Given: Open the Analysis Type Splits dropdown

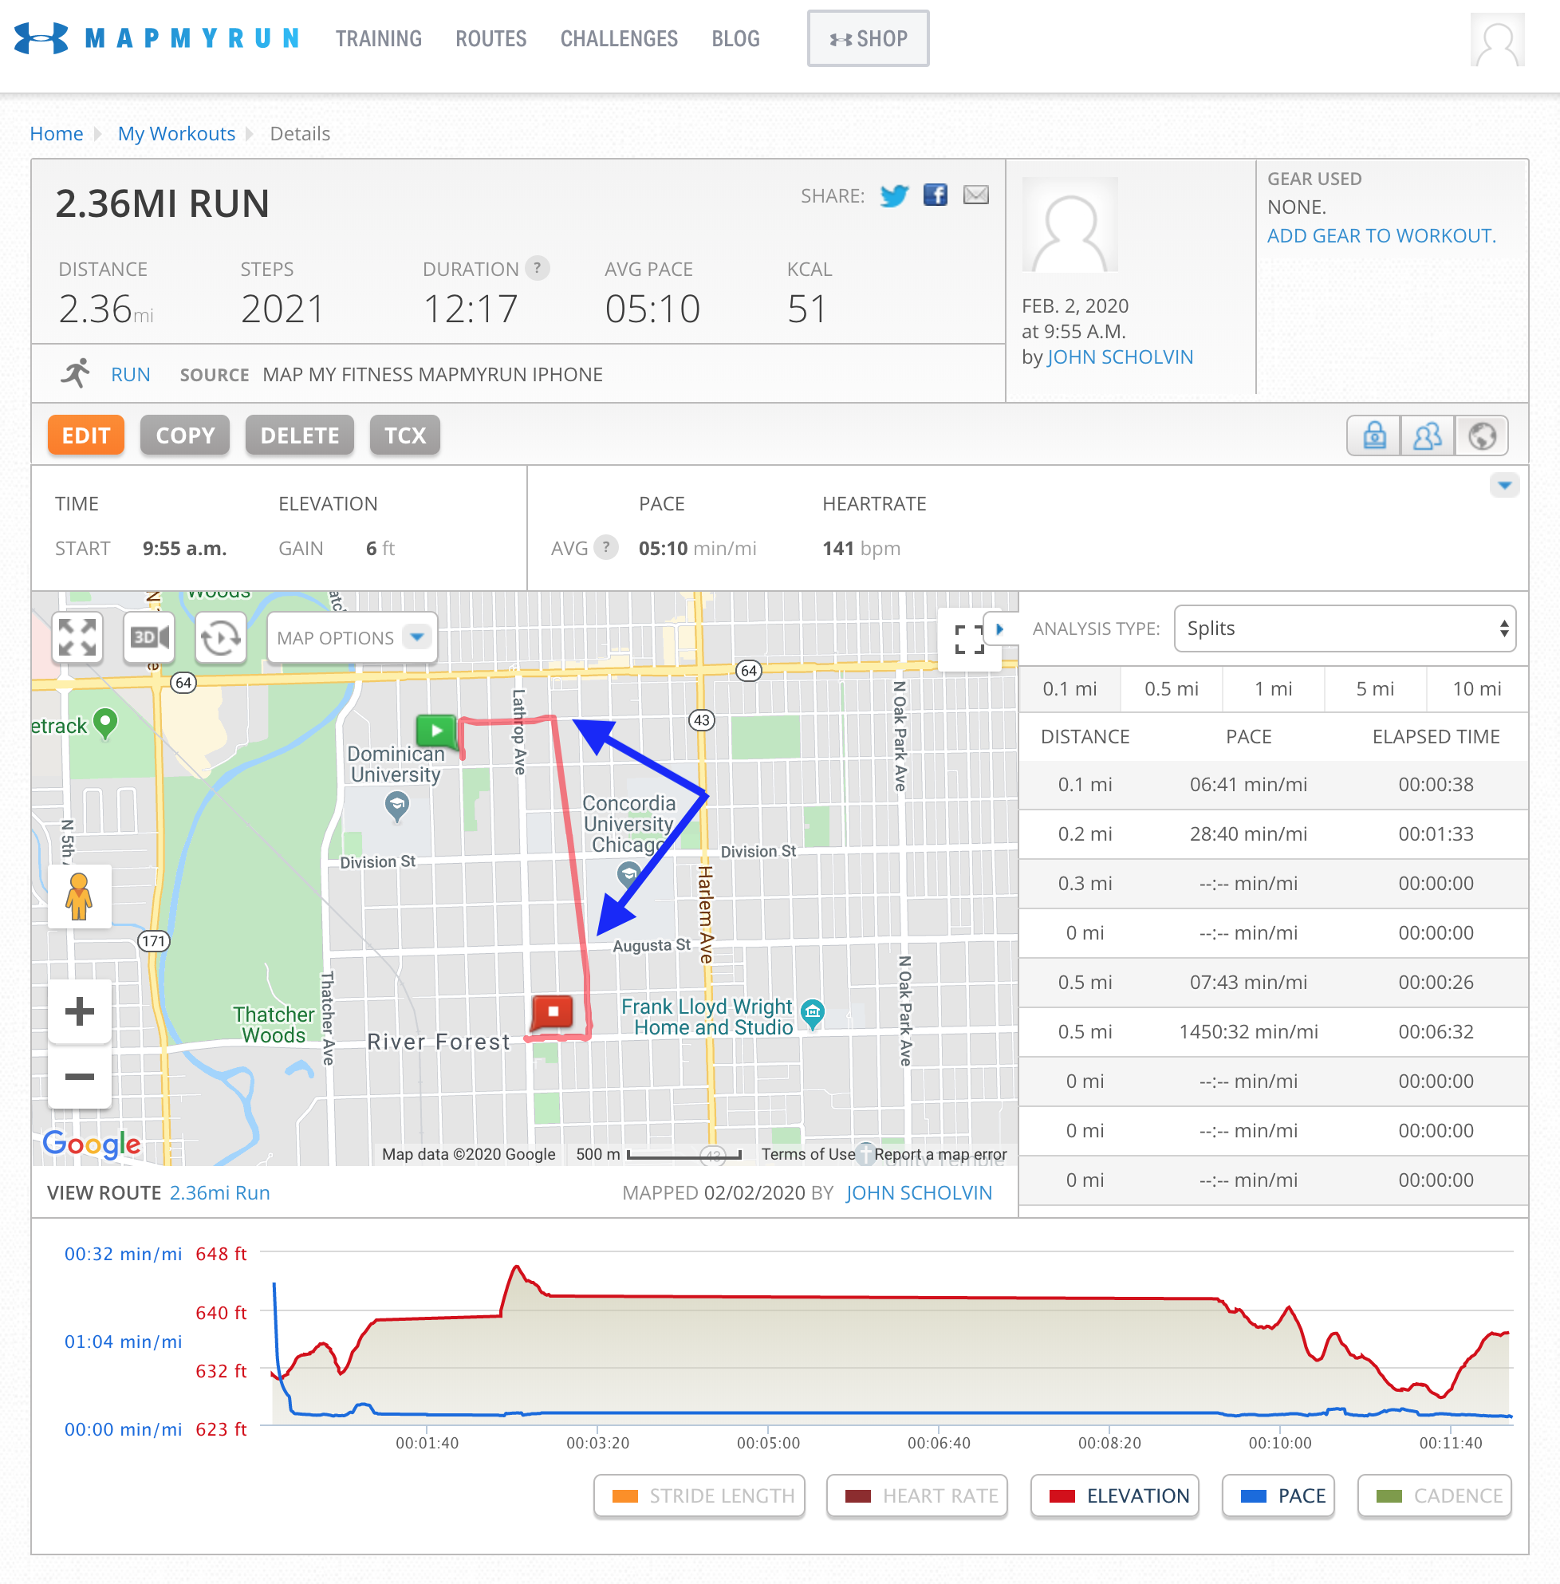Looking at the screenshot, I should pos(1345,628).
